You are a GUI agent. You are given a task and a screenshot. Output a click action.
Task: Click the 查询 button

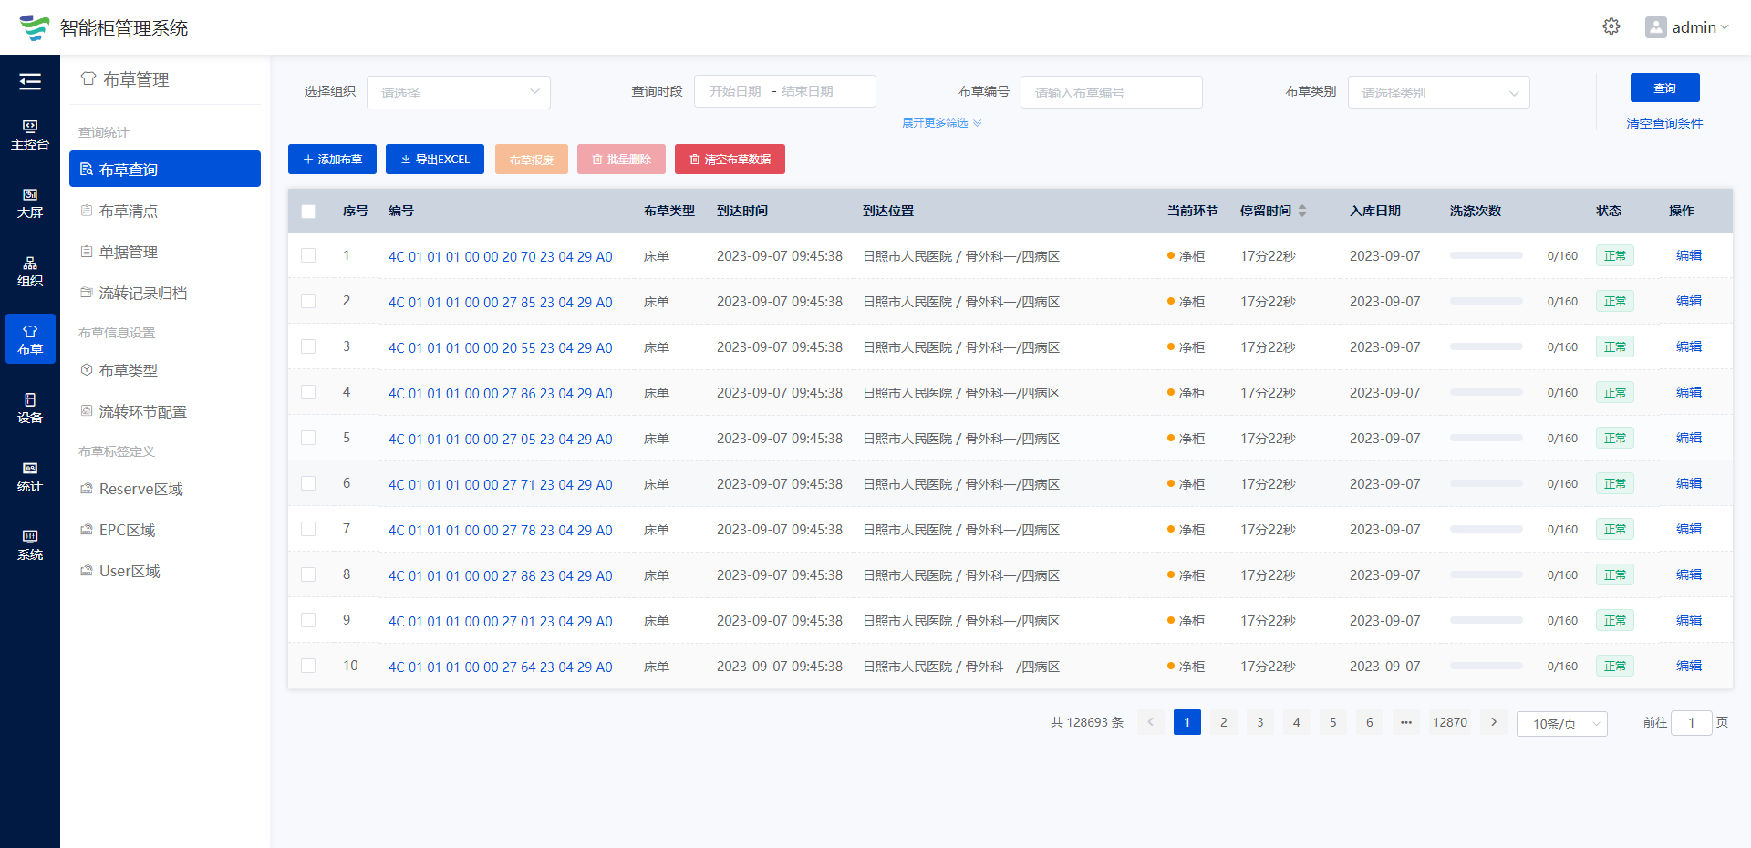coord(1665,88)
